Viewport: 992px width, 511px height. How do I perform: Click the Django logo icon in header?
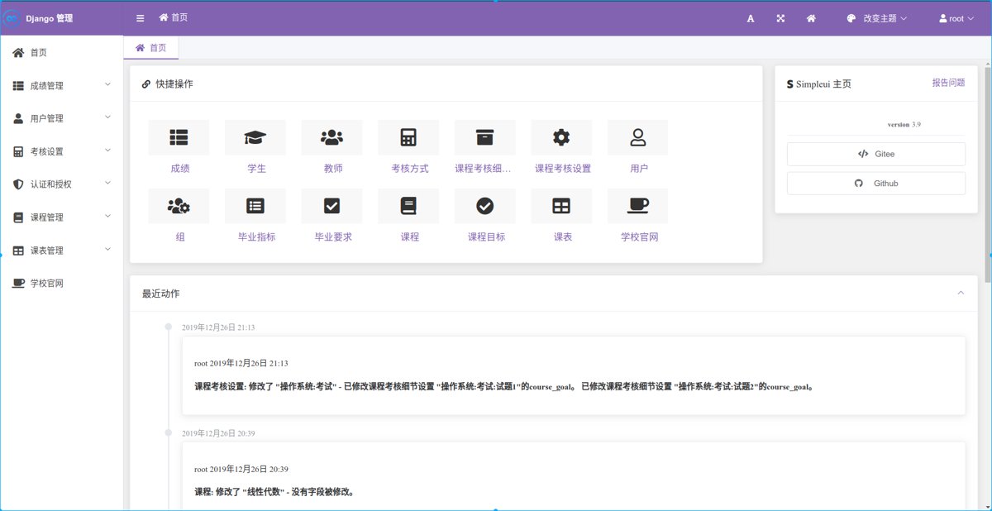(x=12, y=17)
